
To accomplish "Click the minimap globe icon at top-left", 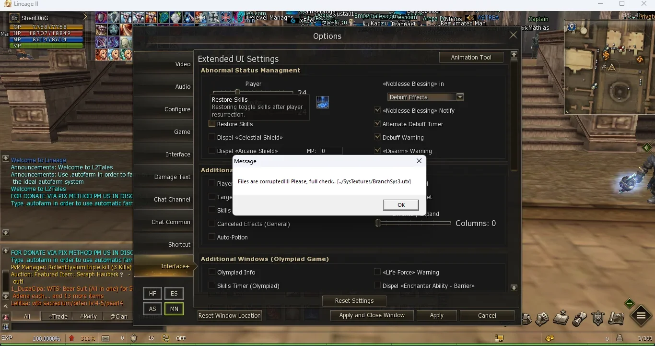I will (x=572, y=27).
